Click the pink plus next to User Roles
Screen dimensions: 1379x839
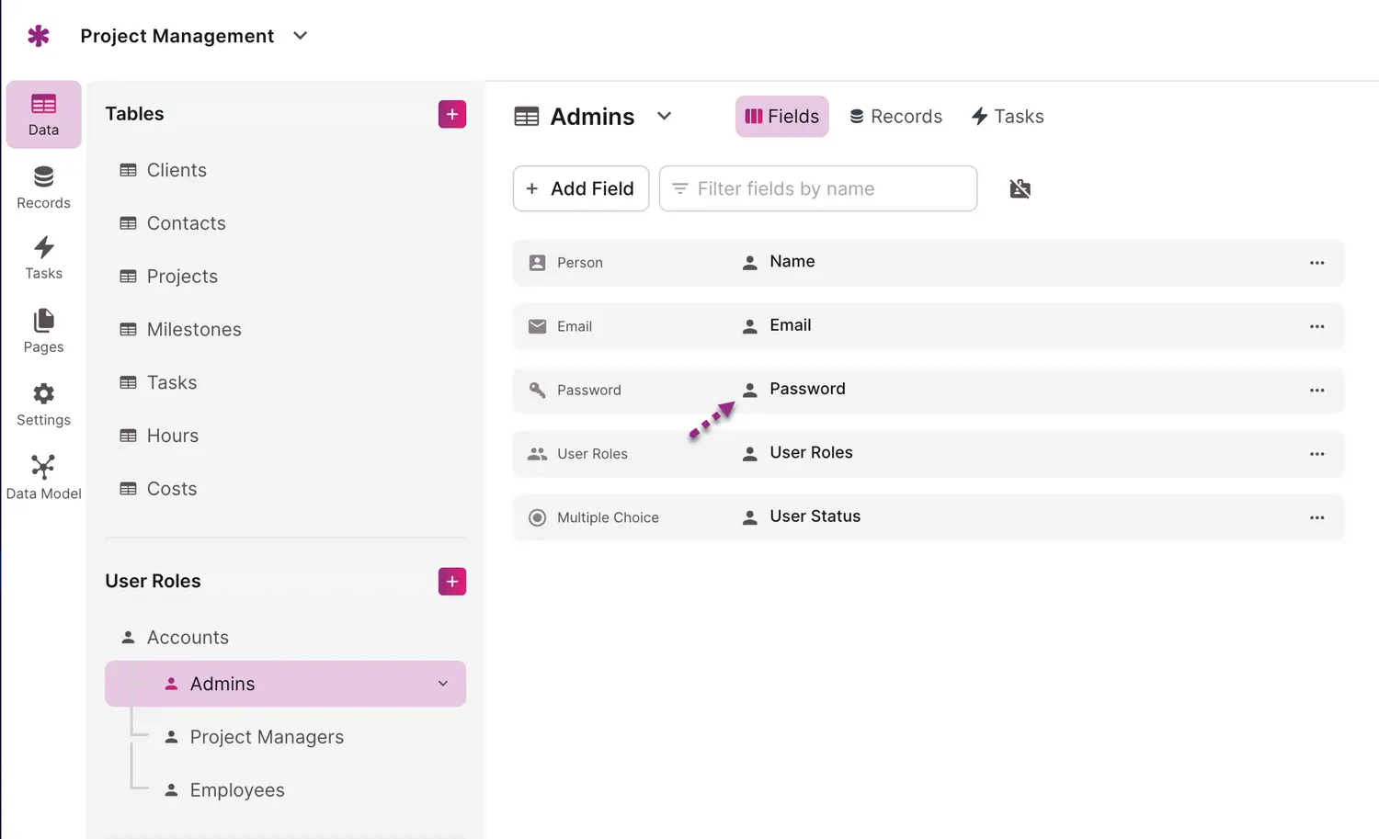(451, 582)
